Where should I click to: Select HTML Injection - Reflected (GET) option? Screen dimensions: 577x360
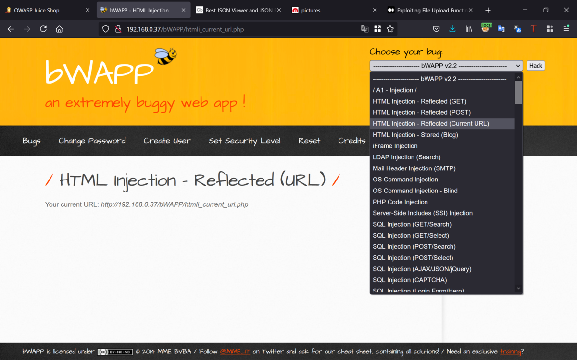point(442,101)
